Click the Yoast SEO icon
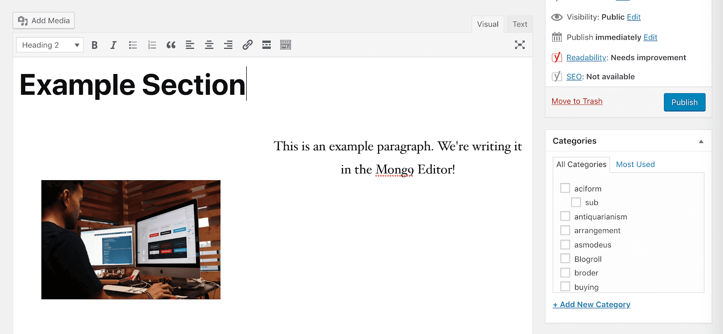This screenshot has width=723, height=334. click(557, 76)
